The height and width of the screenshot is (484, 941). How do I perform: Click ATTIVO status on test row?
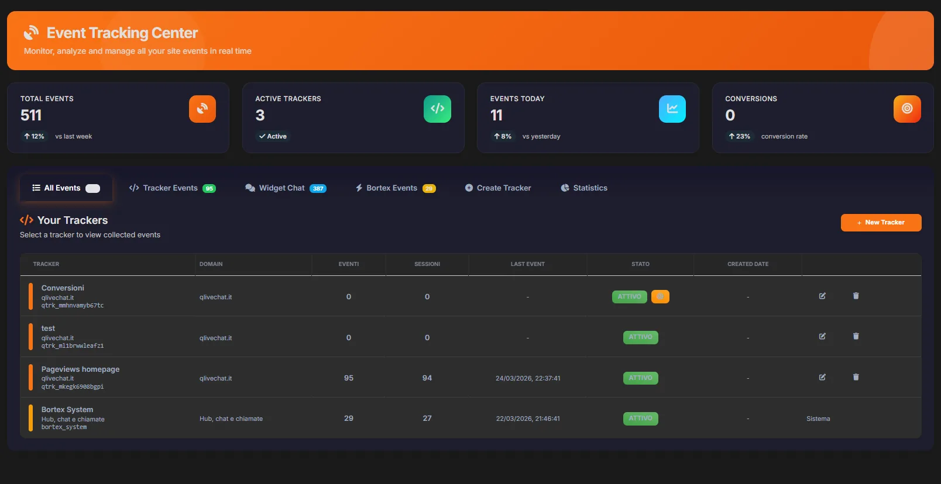click(640, 337)
